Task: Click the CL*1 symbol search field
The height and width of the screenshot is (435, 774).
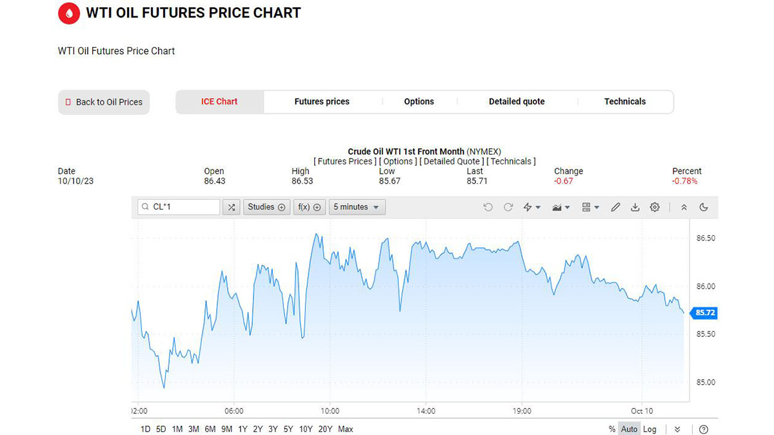Action: [181, 207]
